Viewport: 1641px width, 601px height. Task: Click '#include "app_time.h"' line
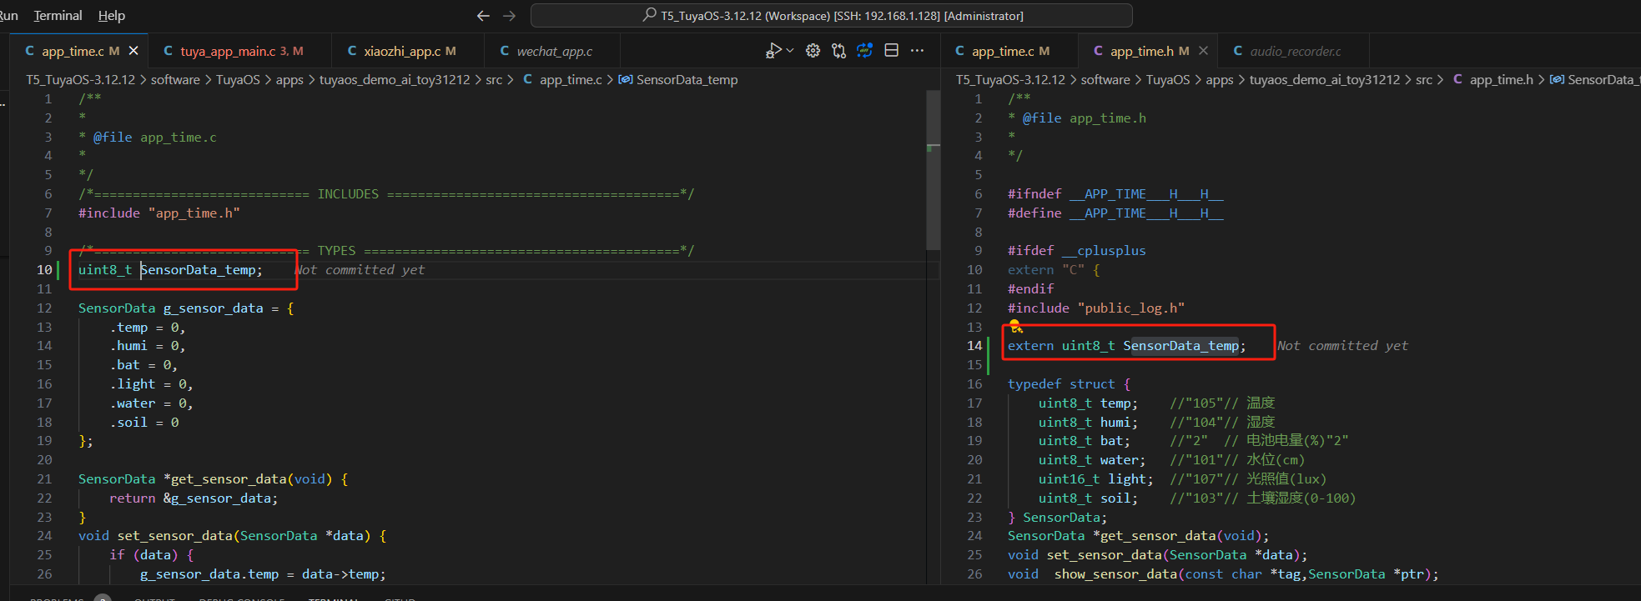pyautogui.click(x=159, y=213)
